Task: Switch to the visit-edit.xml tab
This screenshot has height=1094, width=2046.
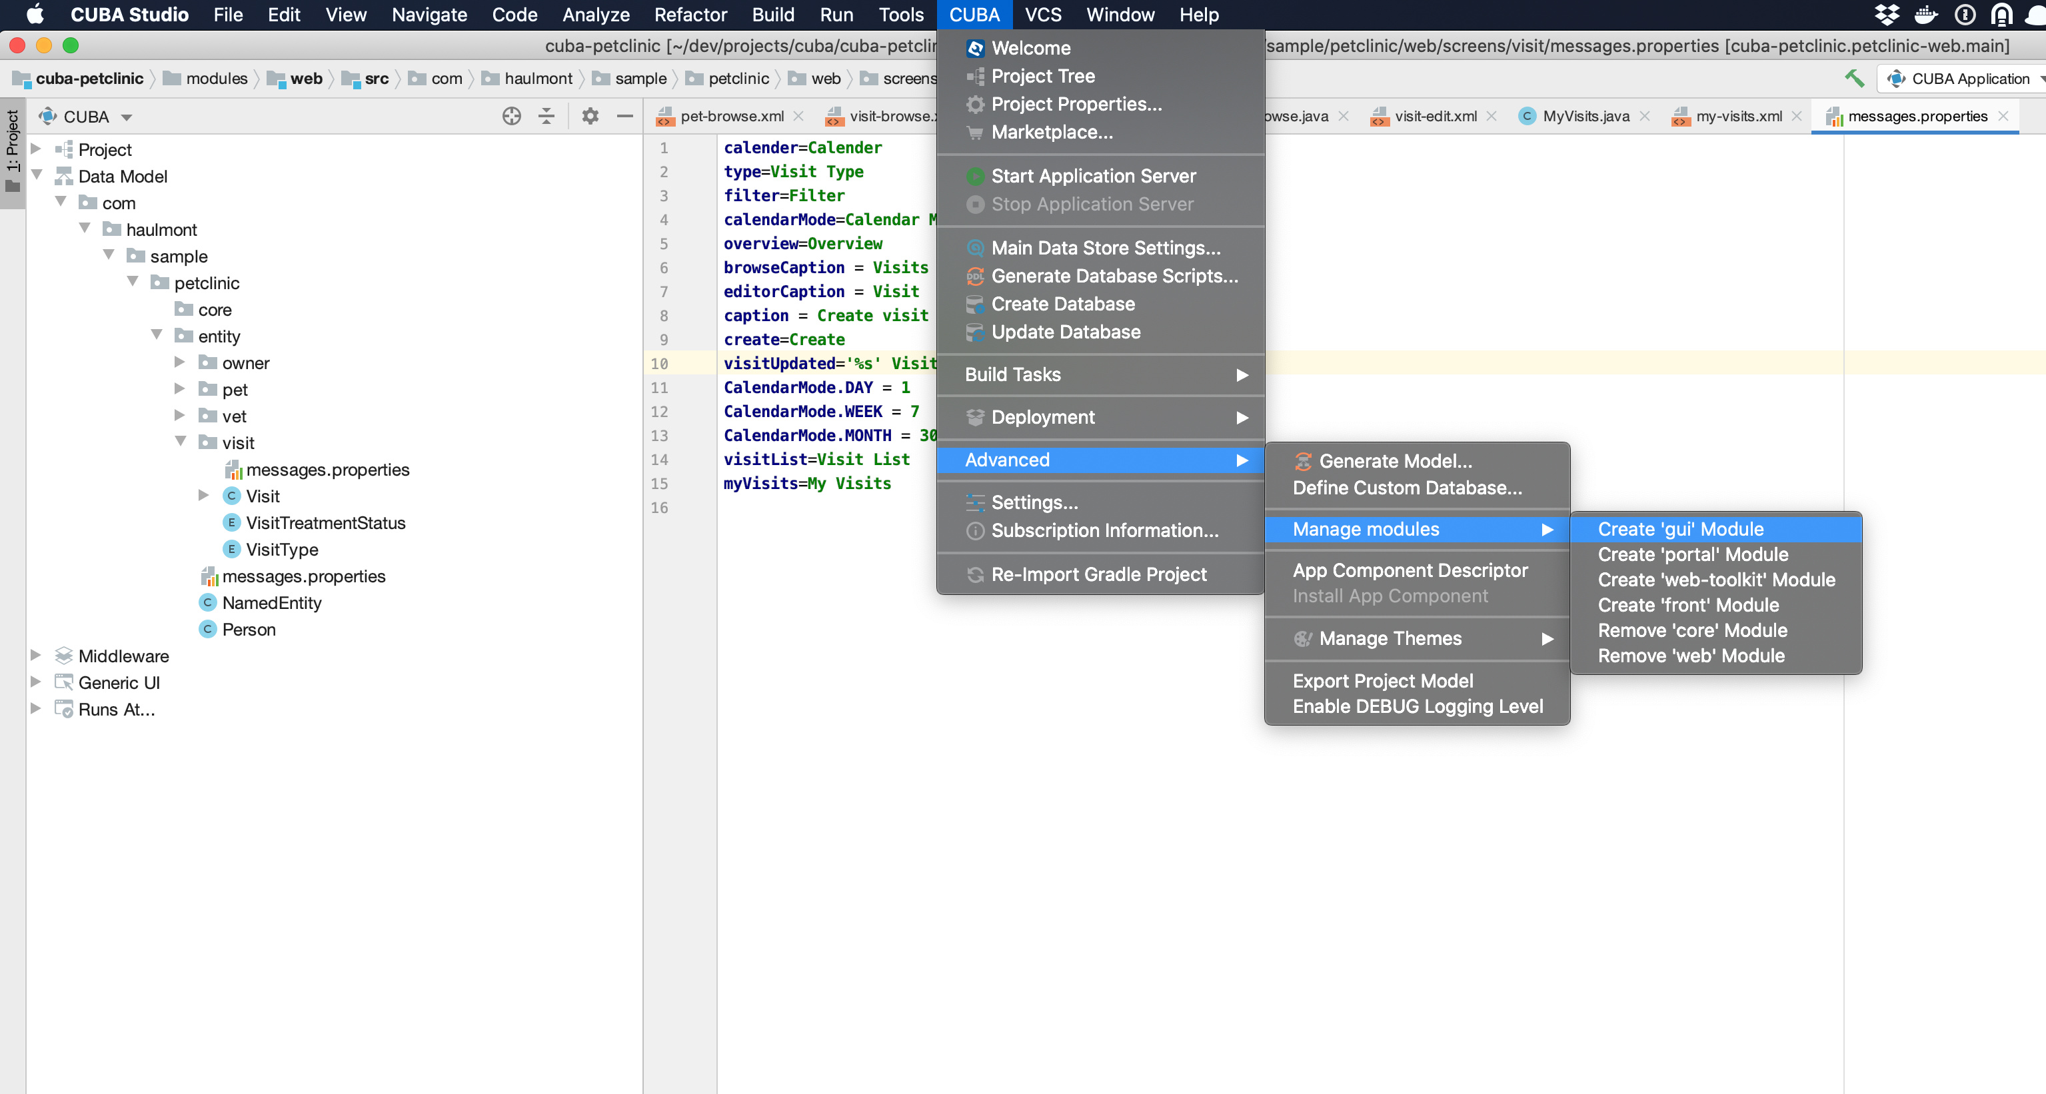Action: tap(1436, 117)
